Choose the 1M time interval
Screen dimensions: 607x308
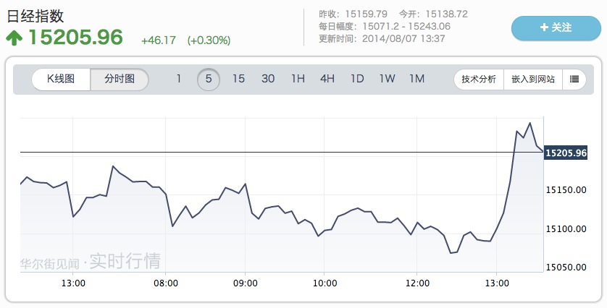pyautogui.click(x=416, y=80)
